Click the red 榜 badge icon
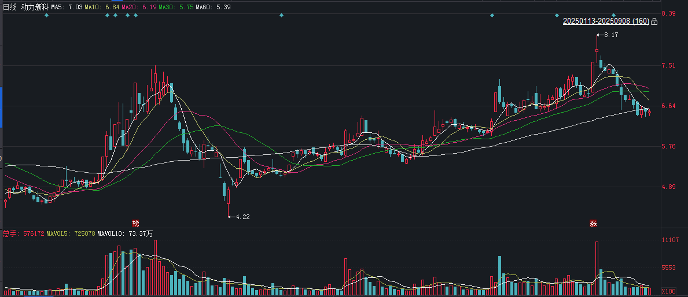 (135, 224)
